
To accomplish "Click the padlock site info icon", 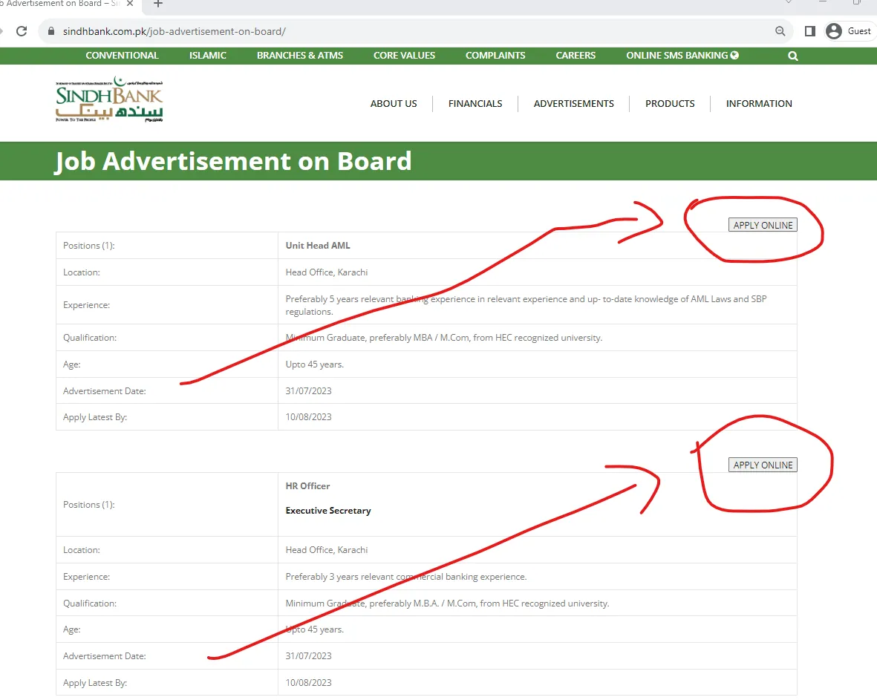I will 51,31.
